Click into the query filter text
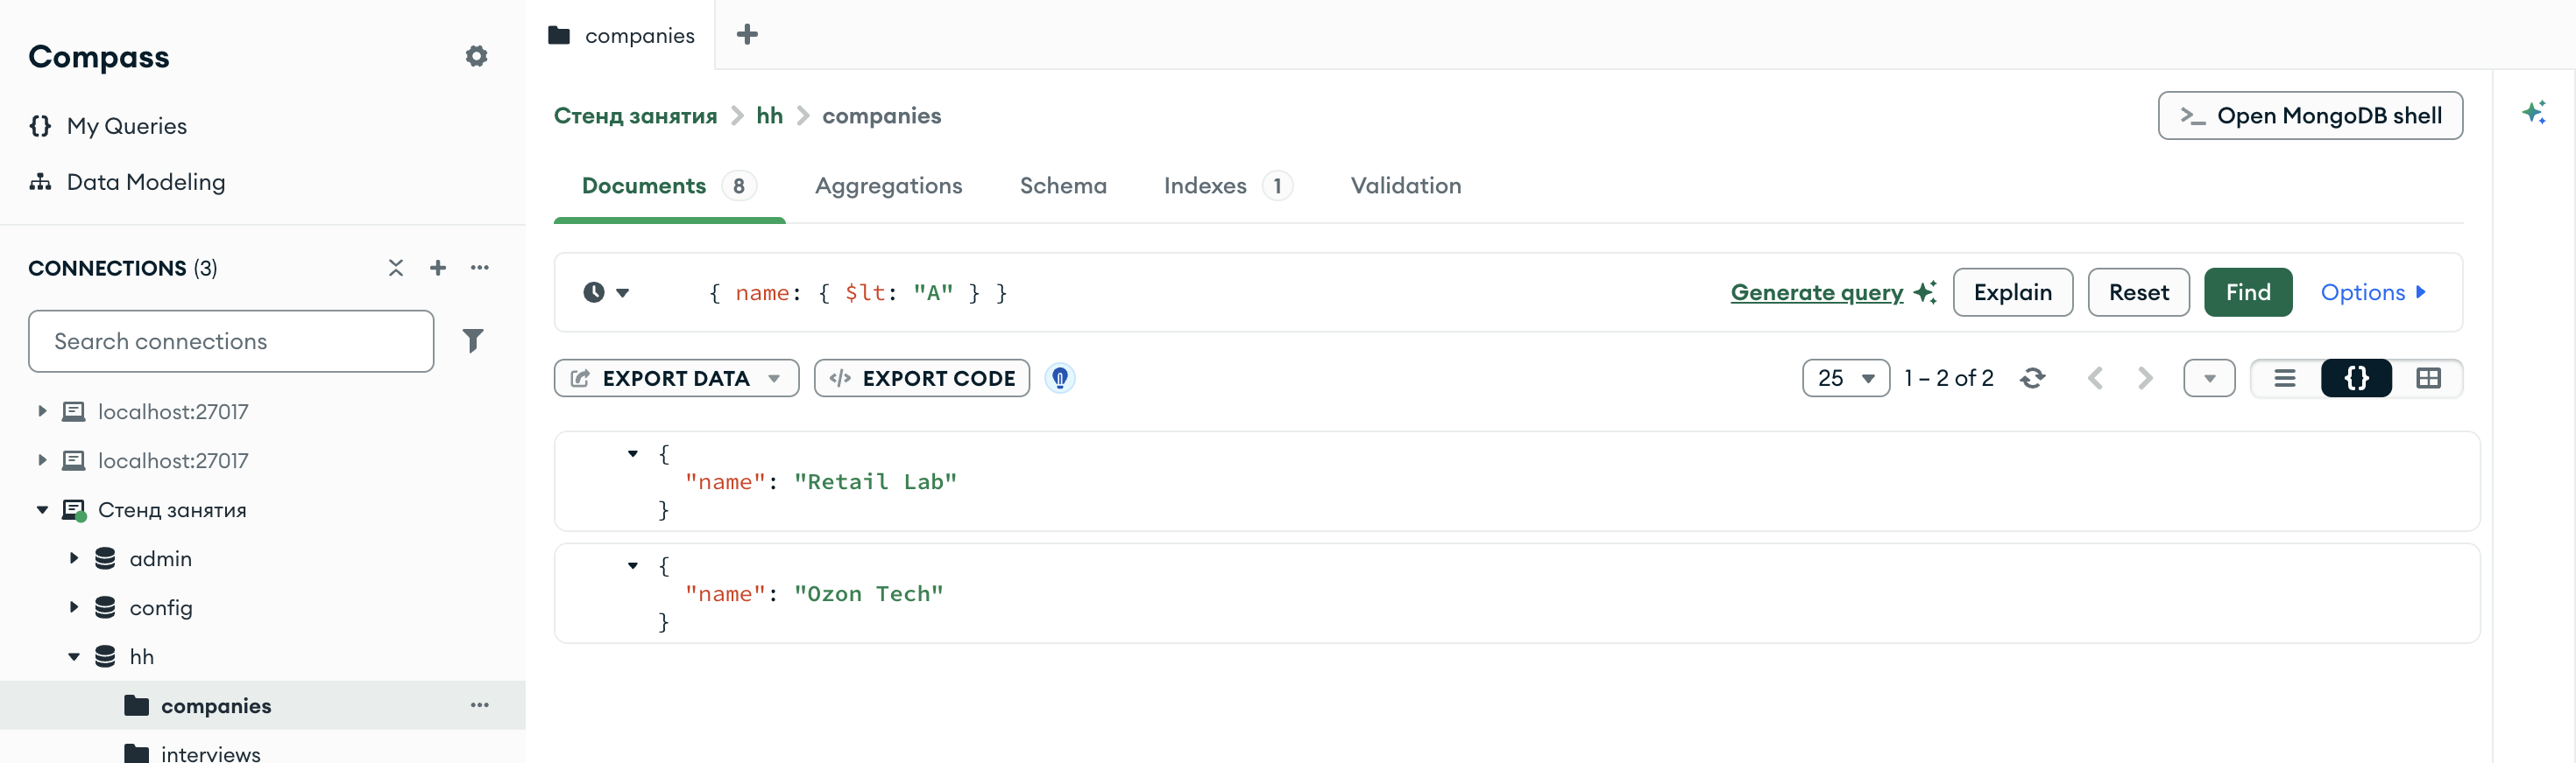2576x763 pixels. (x=857, y=292)
